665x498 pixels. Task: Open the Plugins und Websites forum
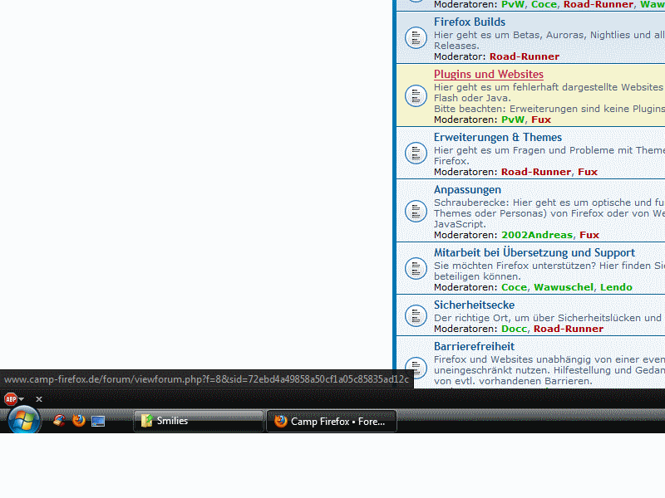[x=489, y=74]
